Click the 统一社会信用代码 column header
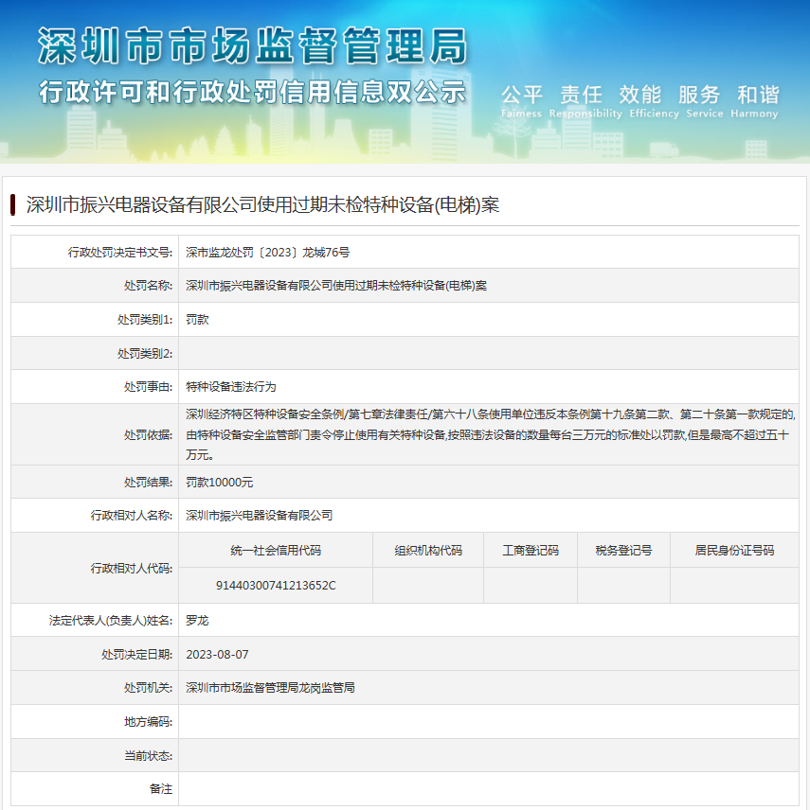This screenshot has height=810, width=810. [x=276, y=550]
